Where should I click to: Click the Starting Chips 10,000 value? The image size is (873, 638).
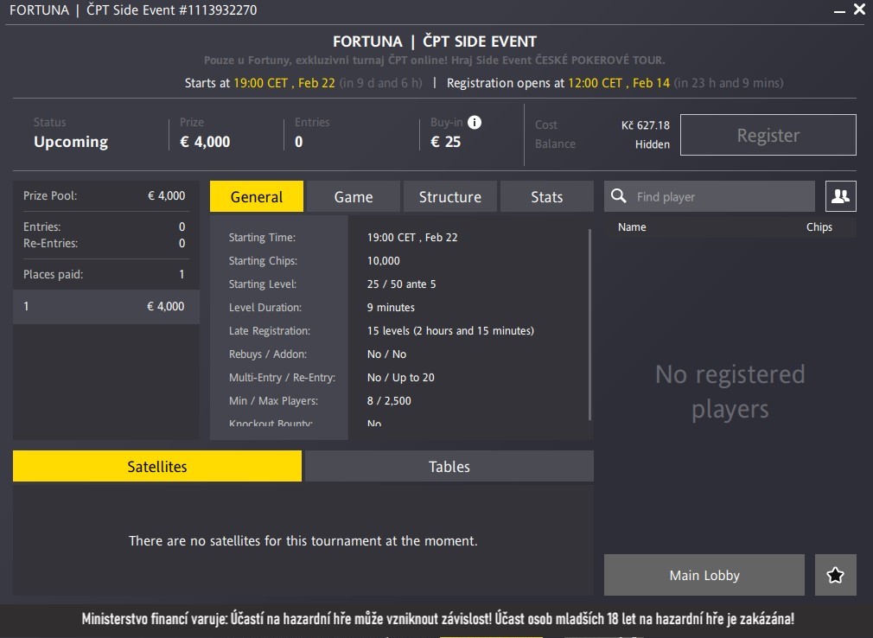[x=384, y=260]
